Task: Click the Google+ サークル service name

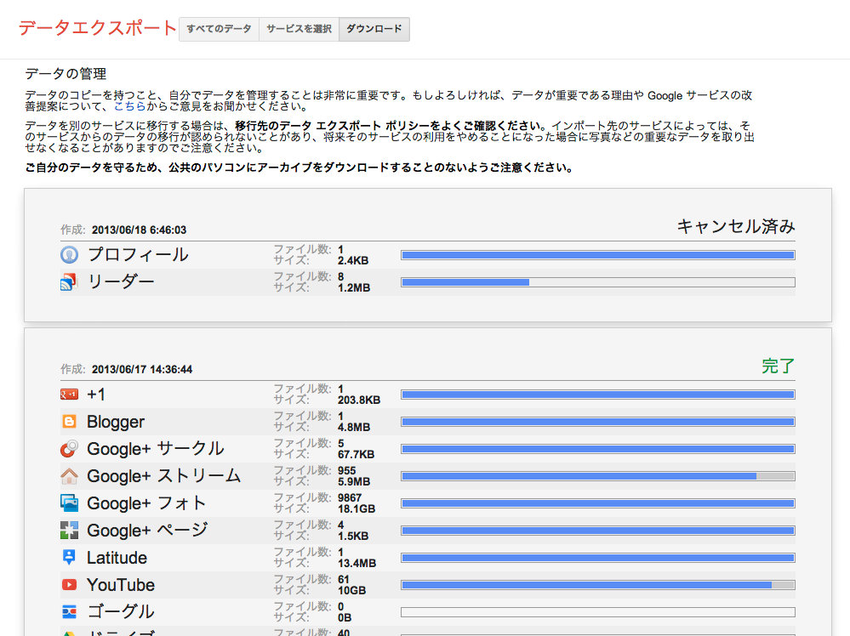Action: pos(156,449)
